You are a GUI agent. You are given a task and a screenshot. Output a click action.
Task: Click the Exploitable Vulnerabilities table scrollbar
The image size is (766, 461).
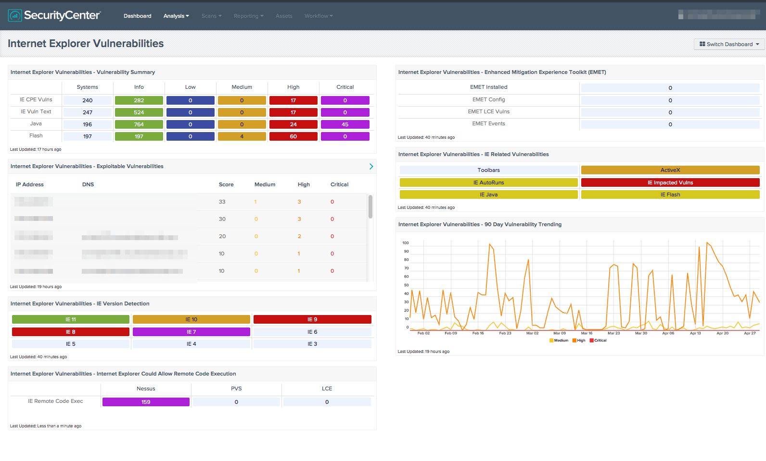(x=370, y=206)
